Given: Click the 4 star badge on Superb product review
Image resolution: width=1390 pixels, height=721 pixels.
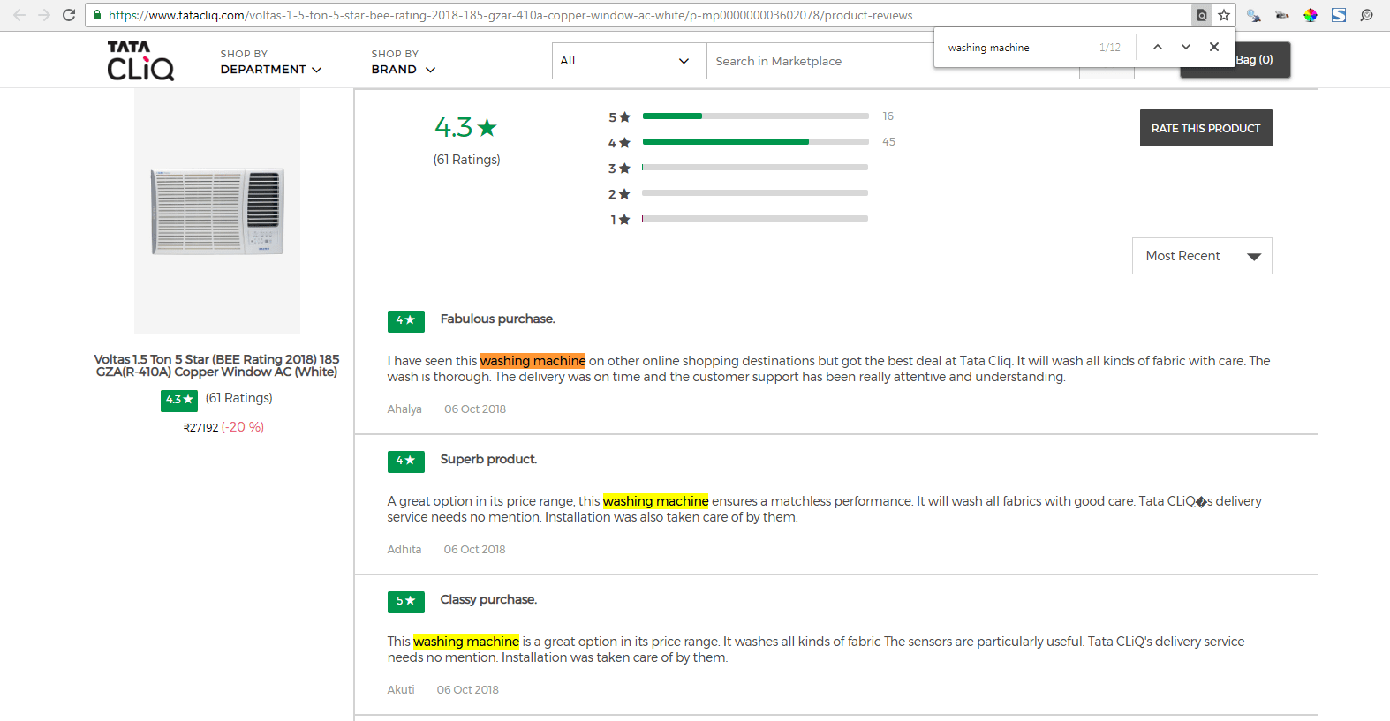Looking at the screenshot, I should coord(406,462).
